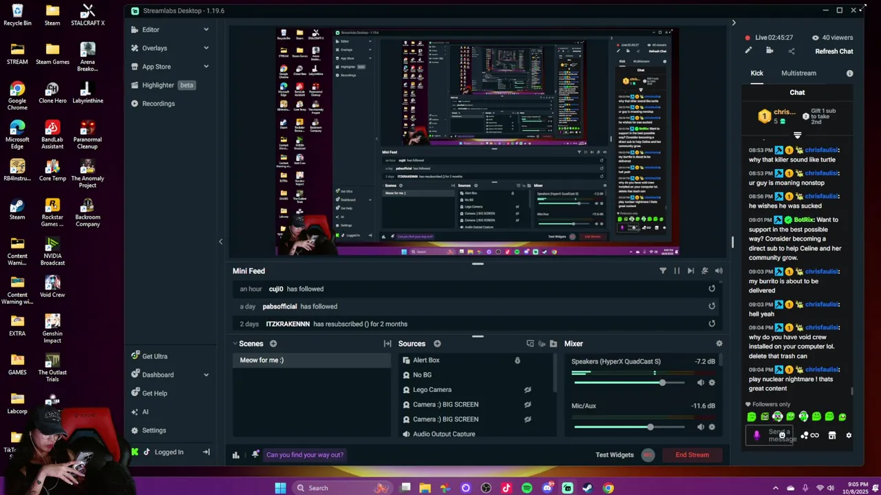Expand the Dashboard menu chevron
Viewport: 881px width, 495px height.
(x=206, y=375)
